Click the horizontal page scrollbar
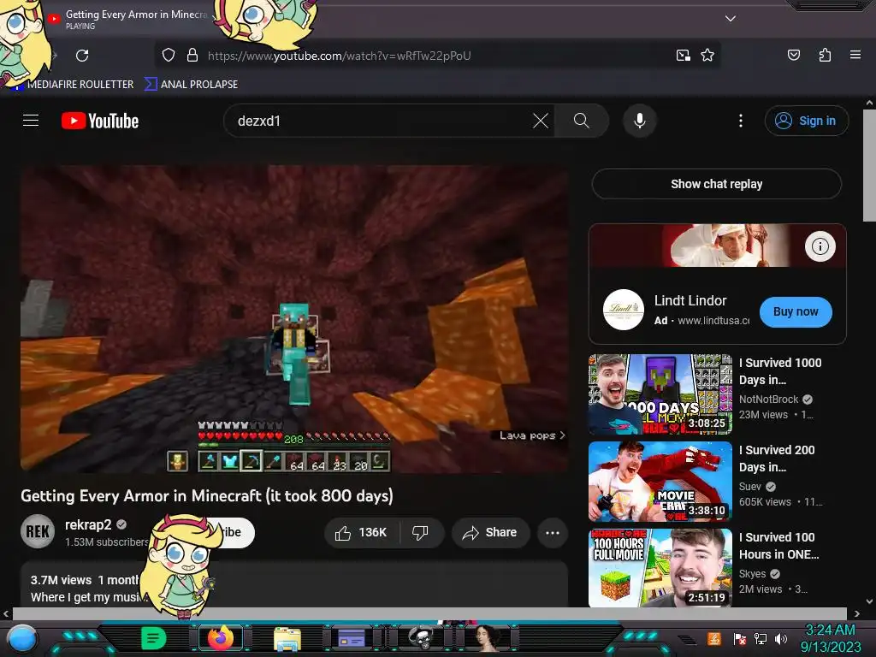 (x=429, y=613)
